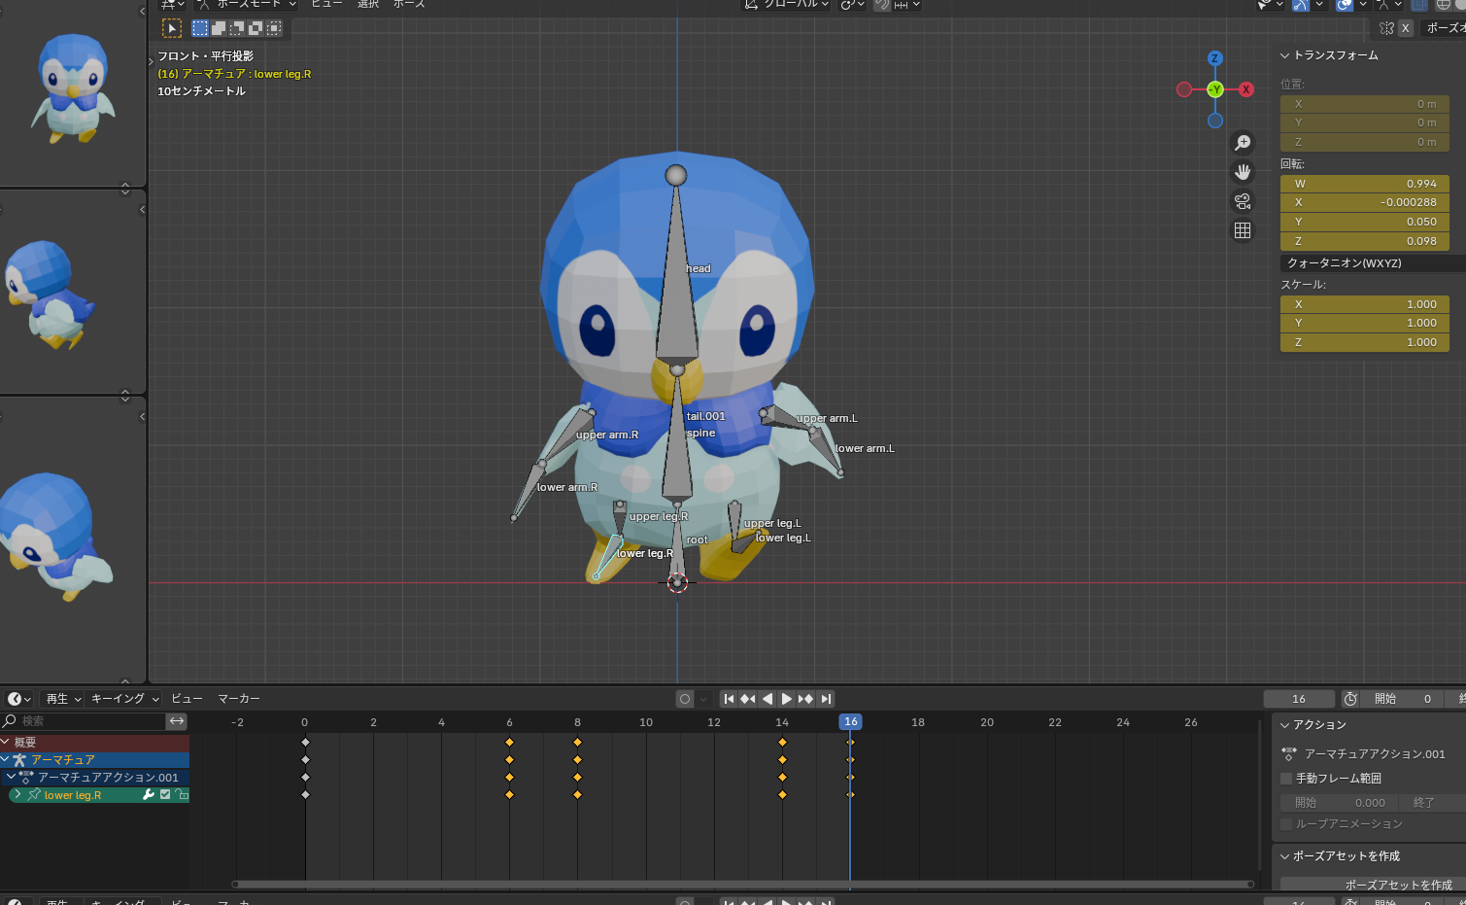Screen dimensions: 1466x905
Task: Toggle camera view icon in viewport
Action: [x=1243, y=201]
